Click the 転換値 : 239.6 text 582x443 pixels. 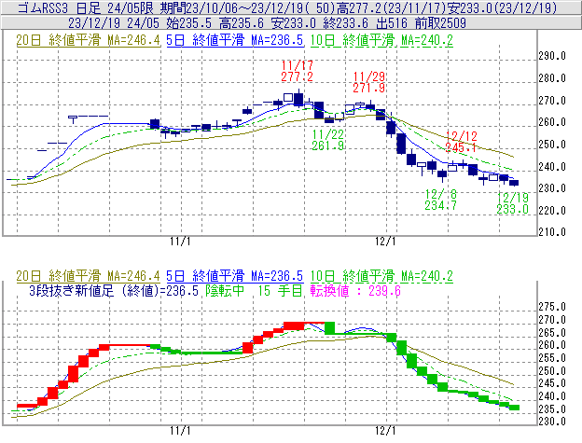point(355,290)
